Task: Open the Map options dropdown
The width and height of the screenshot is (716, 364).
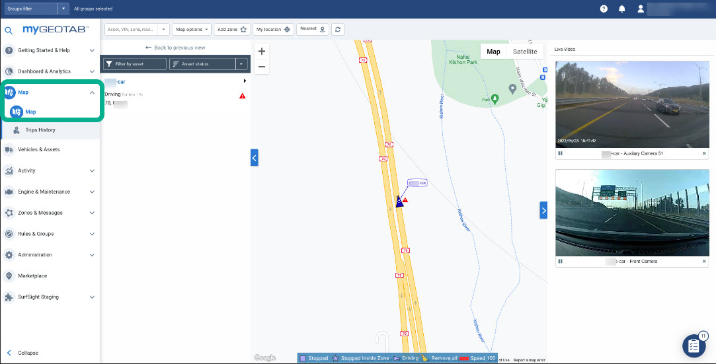Action: click(192, 29)
